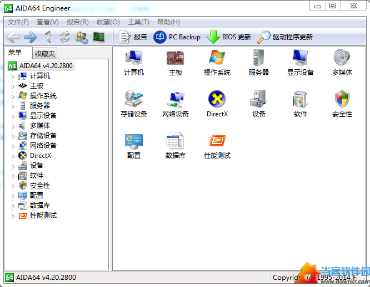Open the 性能测试 benchmark icon in the right pane
The image size is (370, 287).
click(217, 141)
